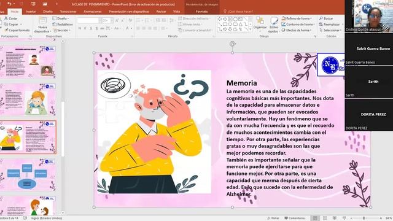The image size is (393, 221).
Task: Click zoom in plus button
Action: click(381, 219)
